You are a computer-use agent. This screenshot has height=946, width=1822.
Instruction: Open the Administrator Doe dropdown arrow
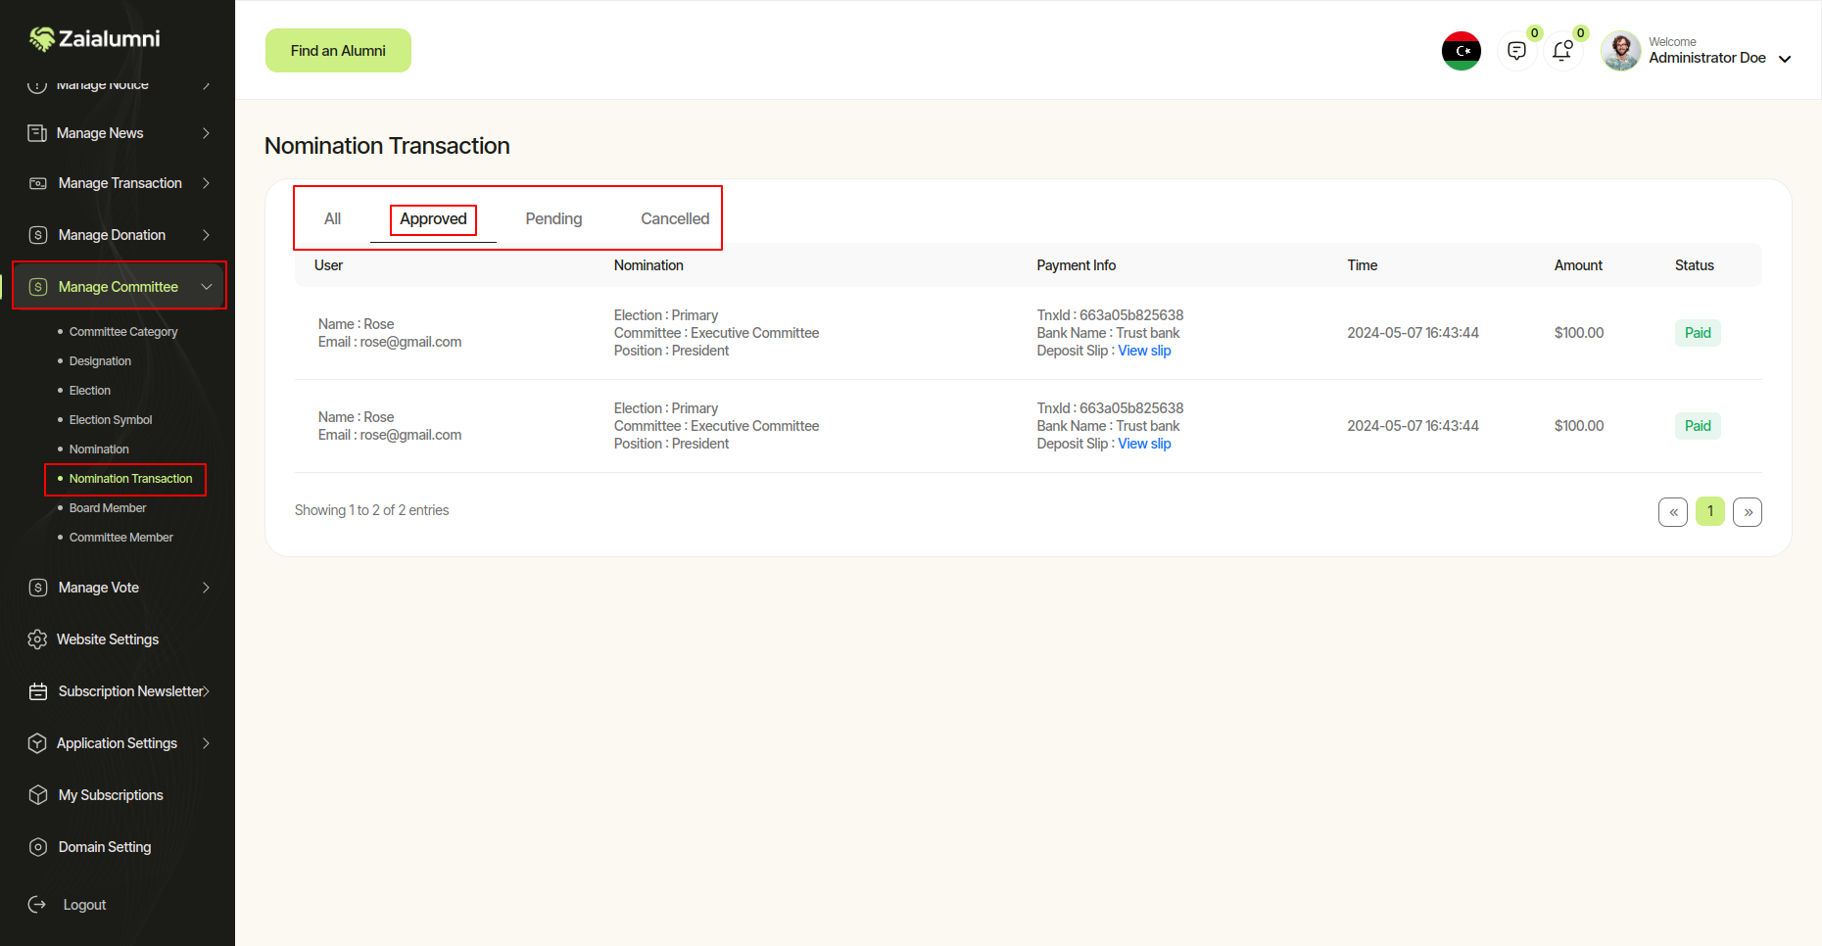pyautogui.click(x=1785, y=59)
